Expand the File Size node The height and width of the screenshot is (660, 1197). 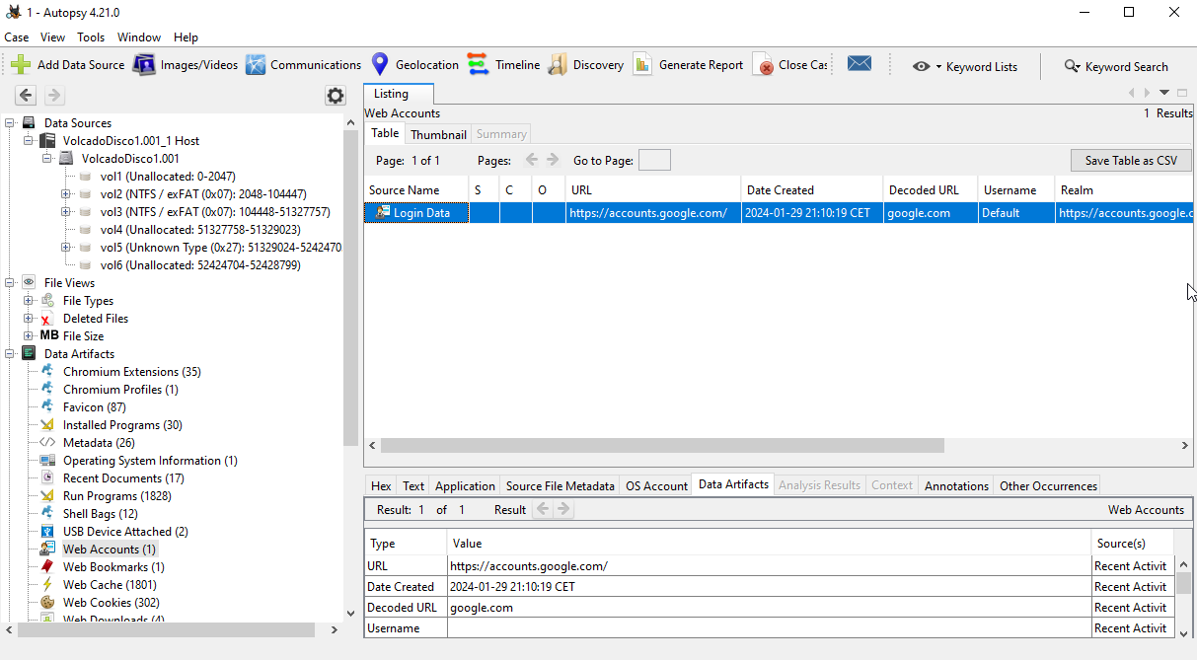[29, 336]
